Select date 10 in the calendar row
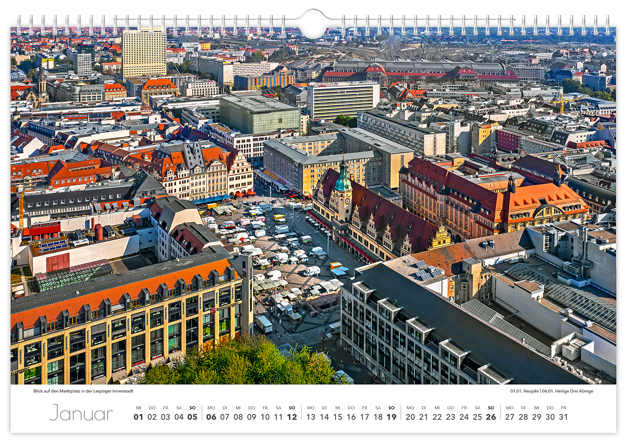Image resolution: width=627 pixels, height=444 pixels. click(265, 417)
